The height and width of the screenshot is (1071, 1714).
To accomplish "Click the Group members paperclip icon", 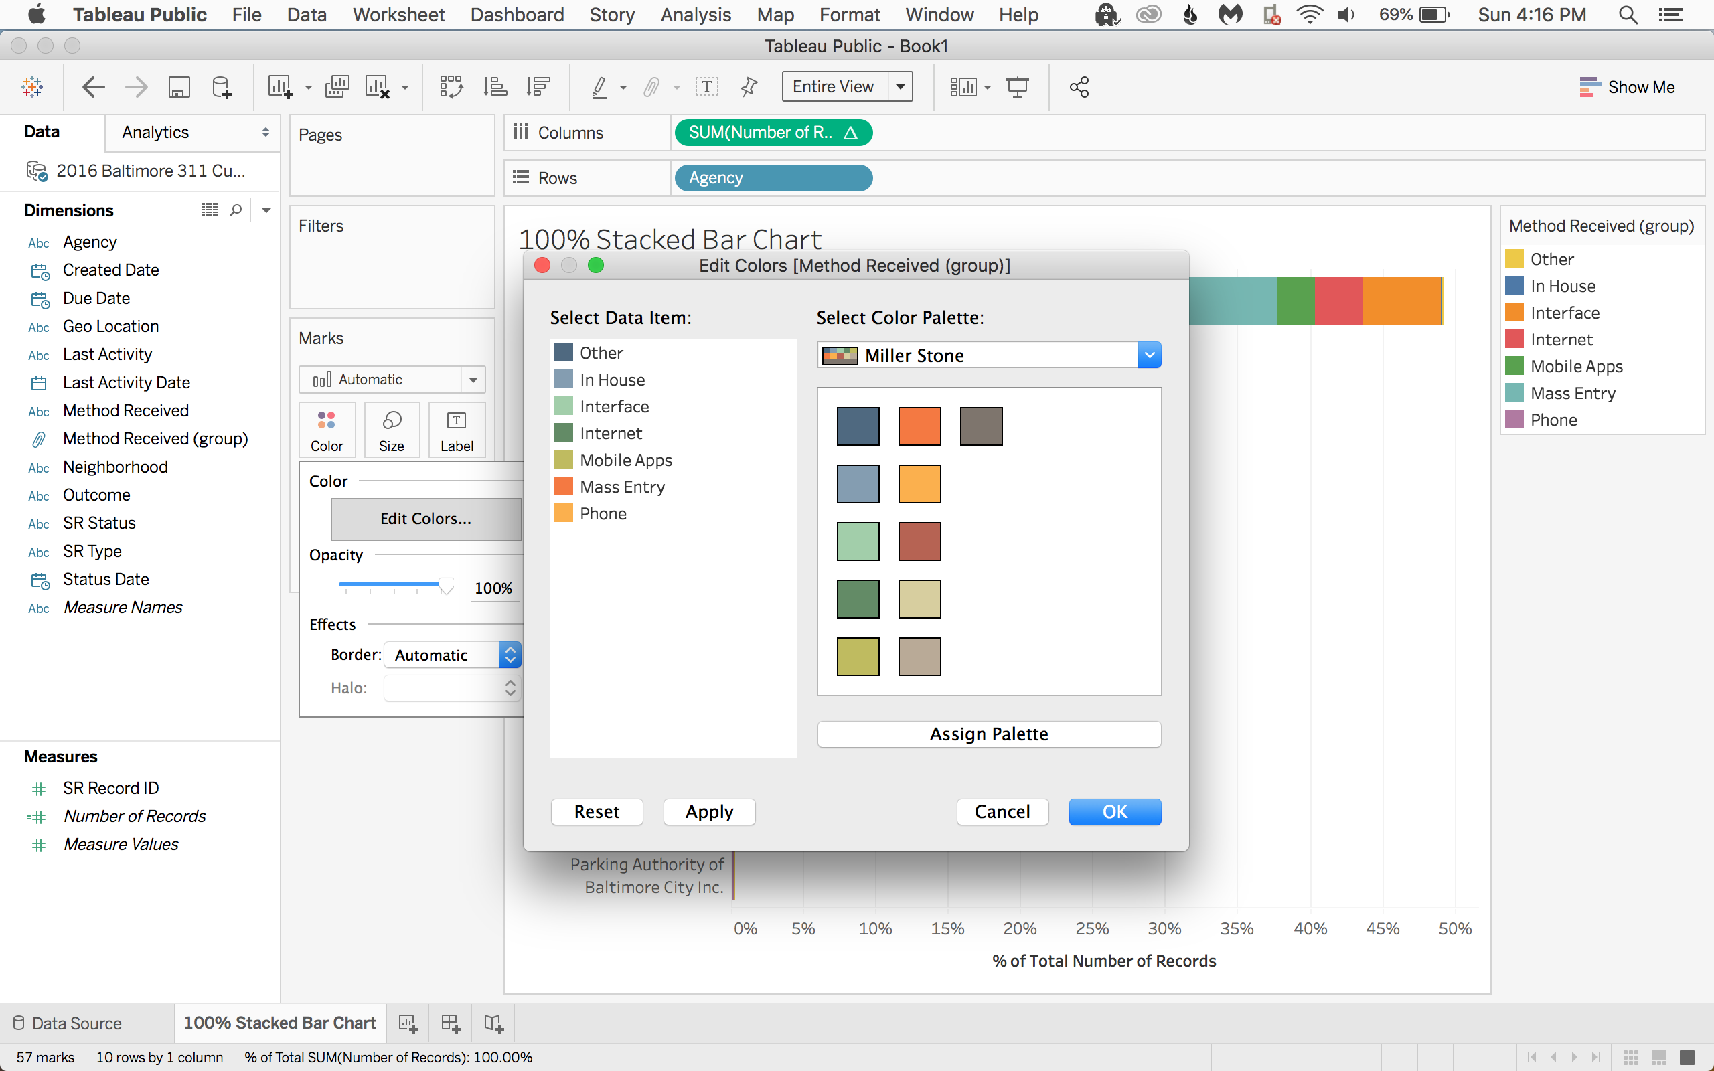I will tap(651, 87).
